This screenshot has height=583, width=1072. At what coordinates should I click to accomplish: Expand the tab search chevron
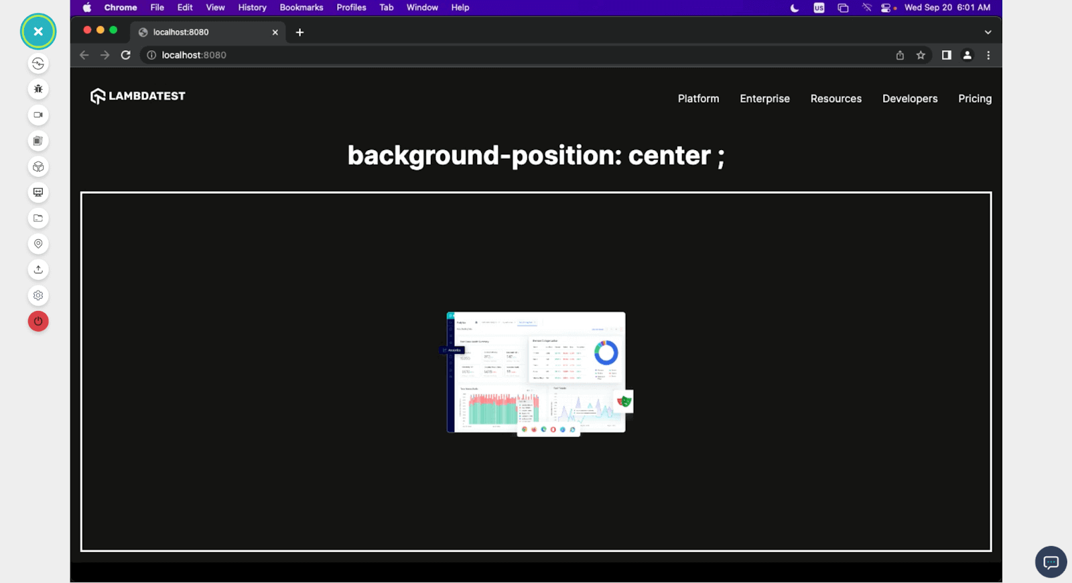pos(988,32)
